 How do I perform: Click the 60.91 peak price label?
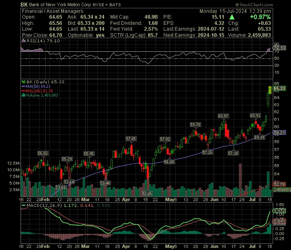pyautogui.click(x=255, y=116)
